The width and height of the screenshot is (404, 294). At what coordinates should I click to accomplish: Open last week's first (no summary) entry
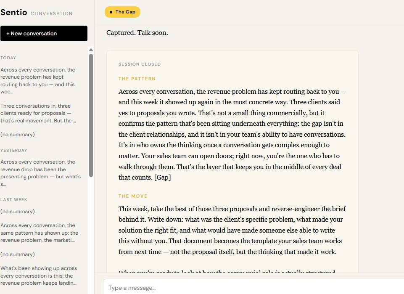pos(18,212)
